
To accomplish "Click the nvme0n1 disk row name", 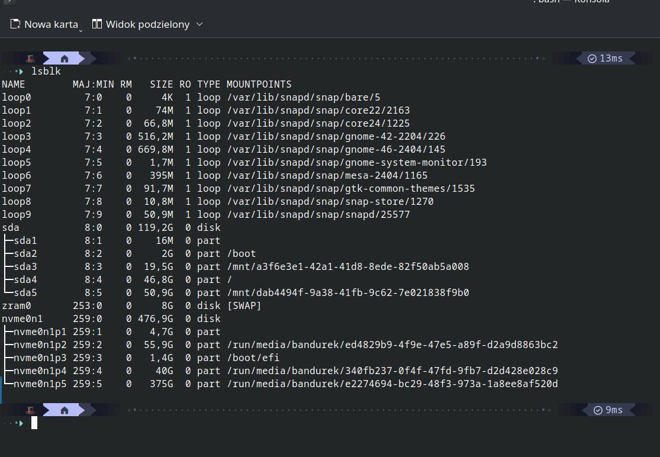I will (22, 318).
